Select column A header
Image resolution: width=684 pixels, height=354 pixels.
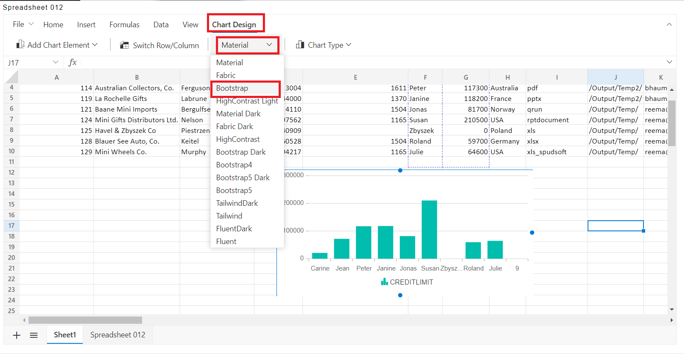[x=57, y=77]
